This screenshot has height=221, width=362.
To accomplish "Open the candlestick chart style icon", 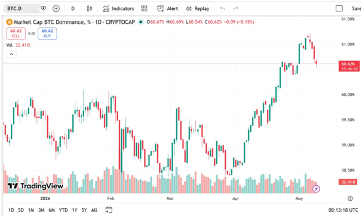I will coord(90,9).
